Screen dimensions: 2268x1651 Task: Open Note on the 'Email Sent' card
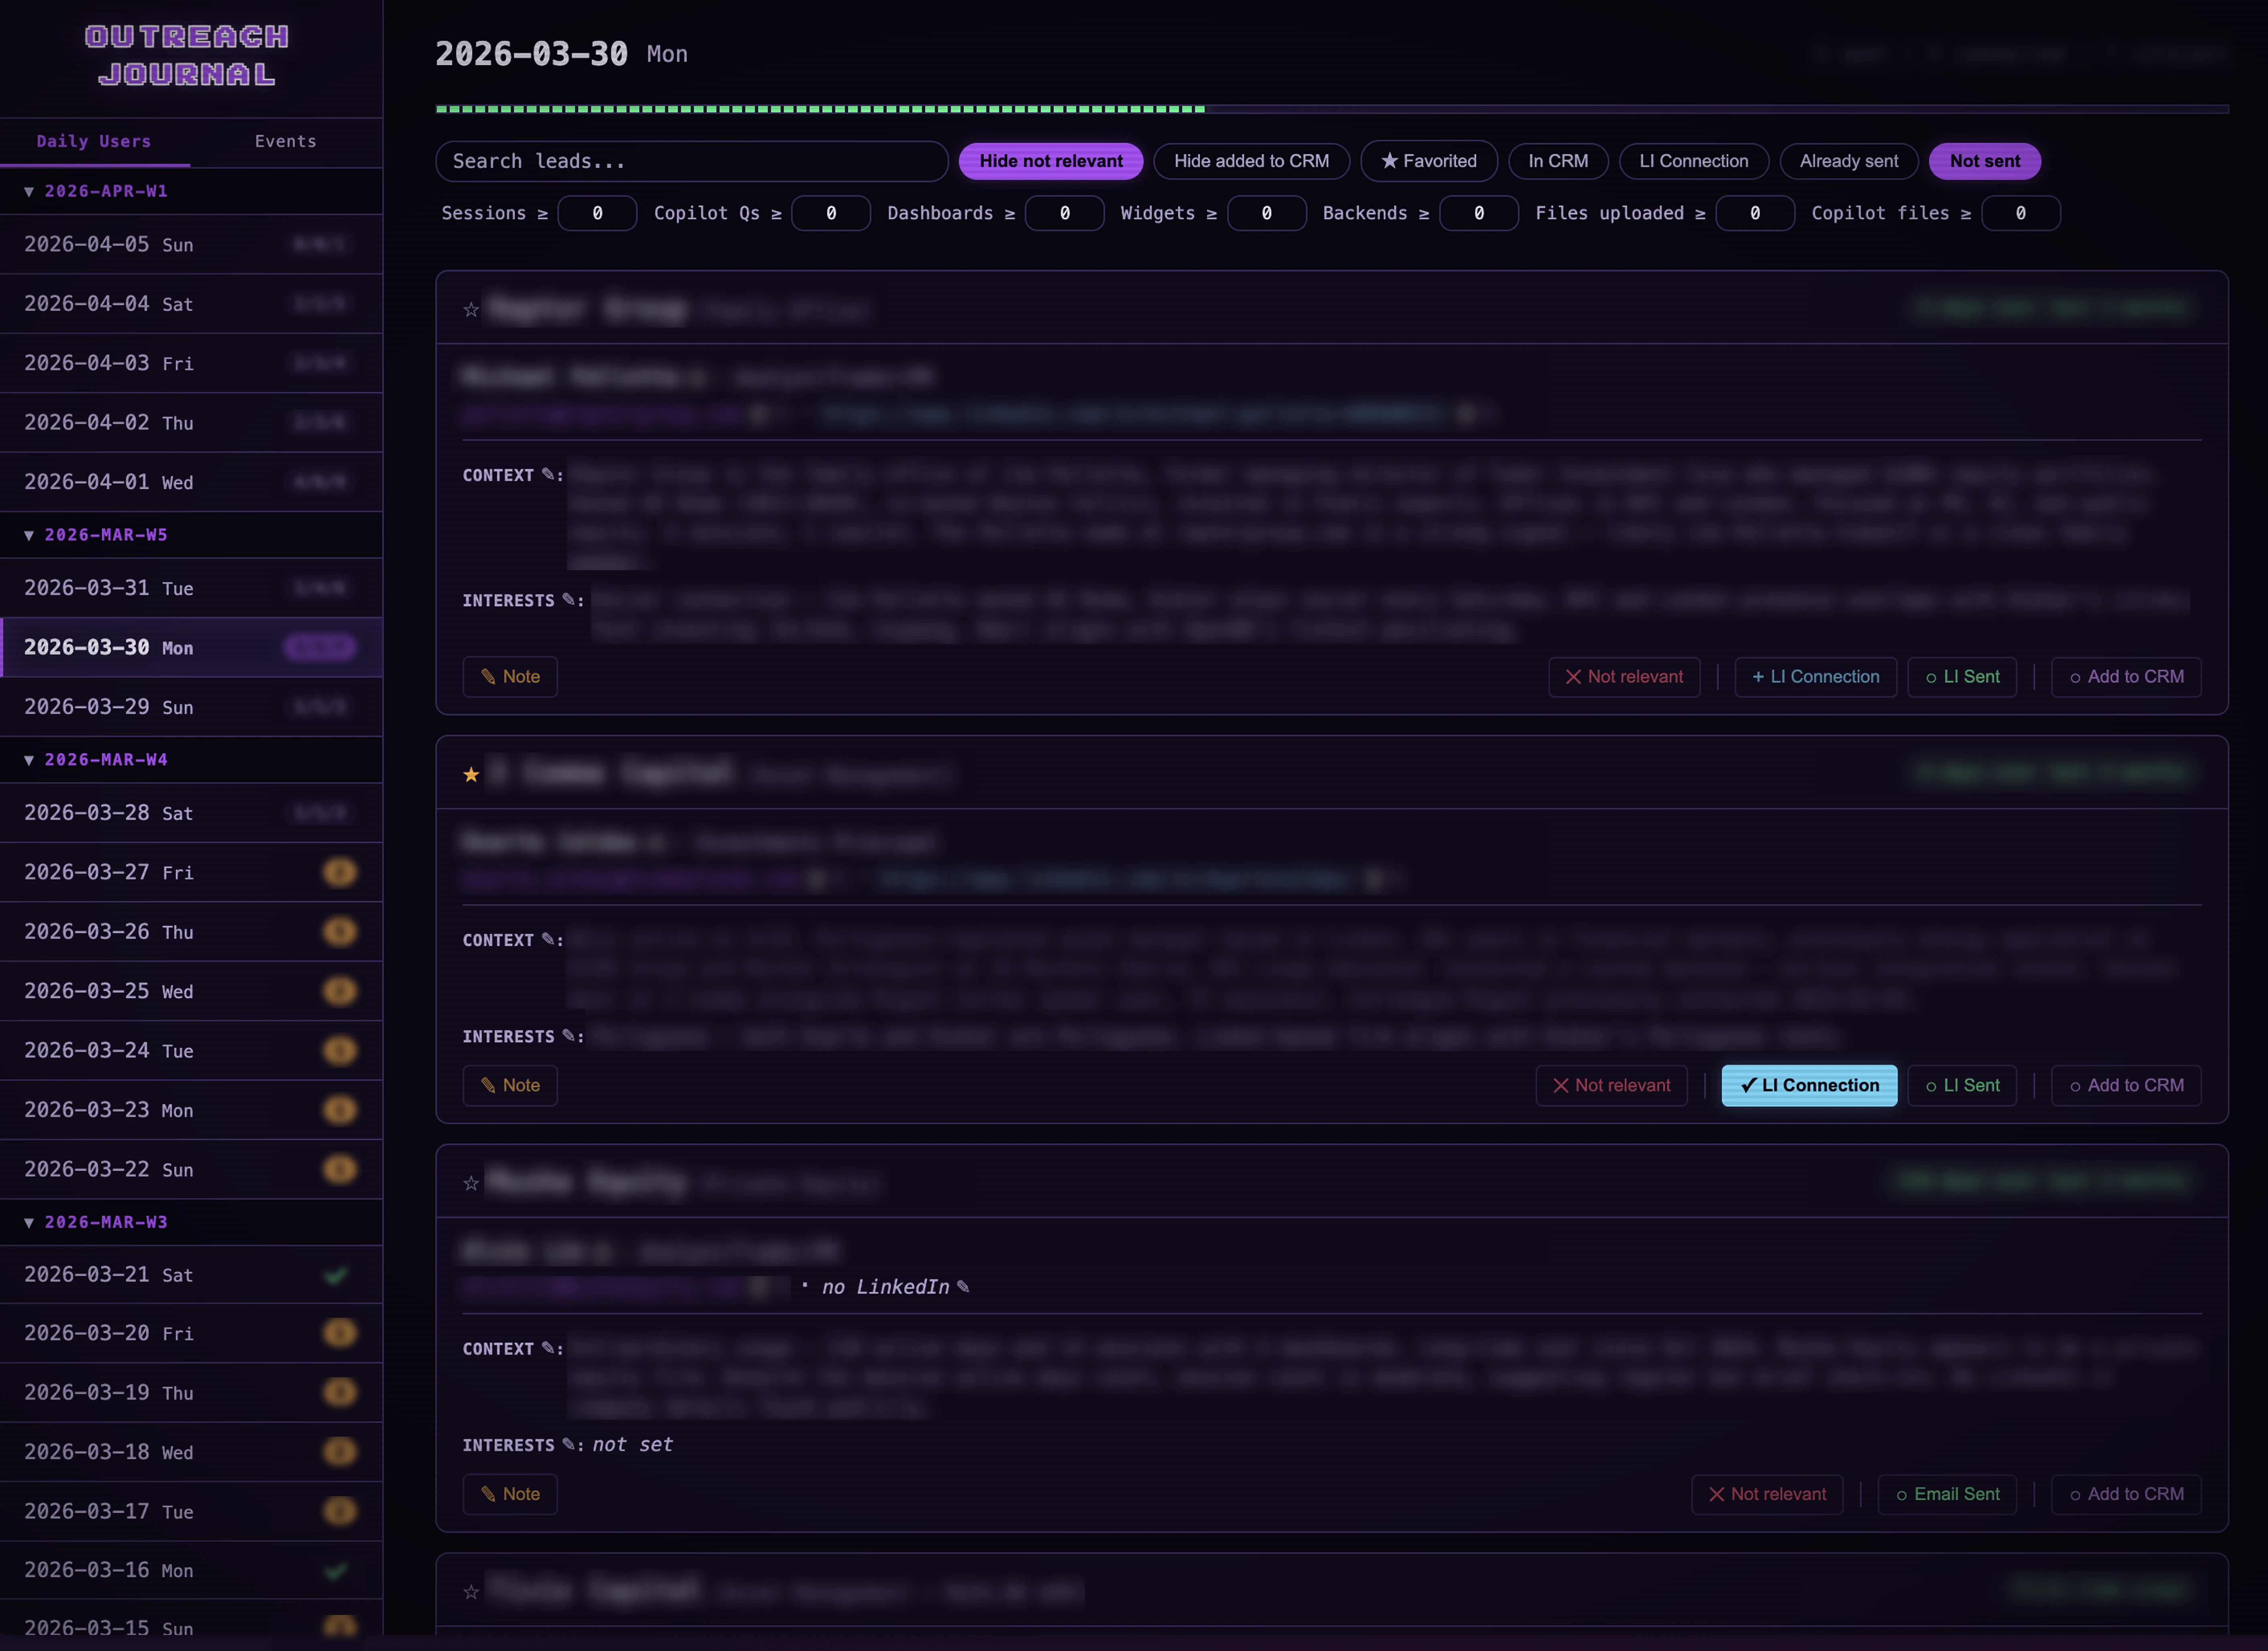tap(510, 1494)
